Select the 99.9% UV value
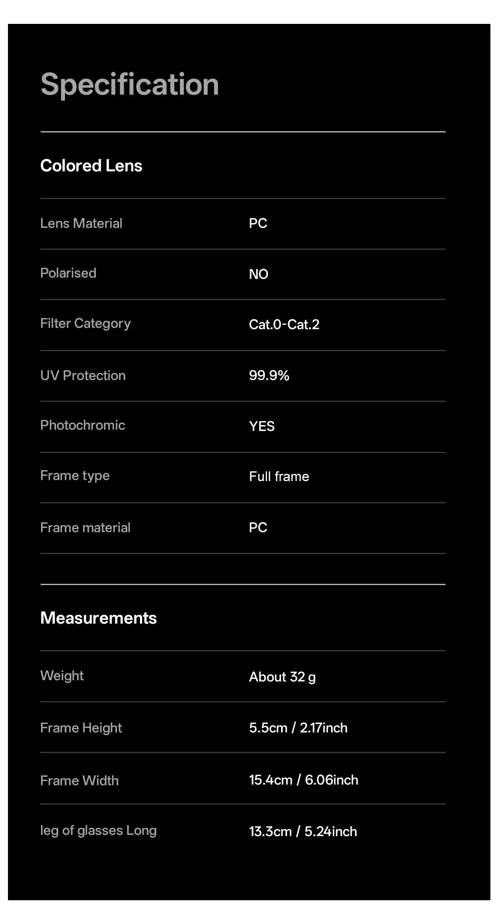 coord(269,375)
